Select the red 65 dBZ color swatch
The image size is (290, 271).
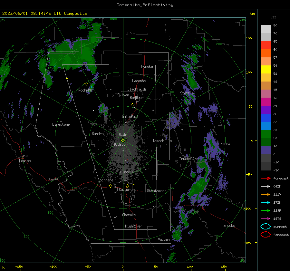pyautogui.click(x=266, y=45)
